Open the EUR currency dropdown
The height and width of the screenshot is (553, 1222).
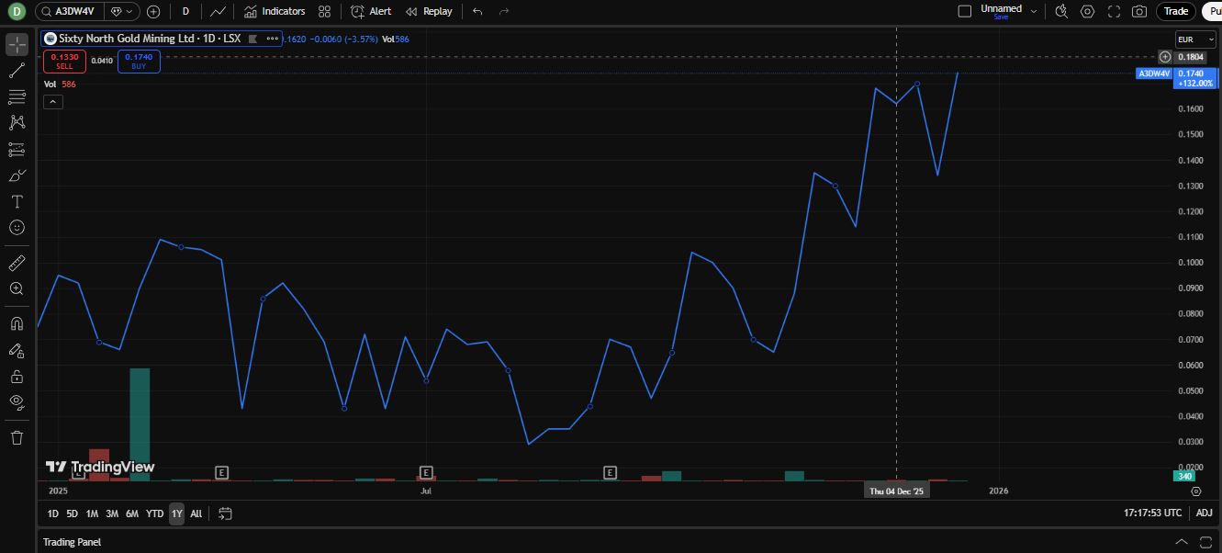1195,39
